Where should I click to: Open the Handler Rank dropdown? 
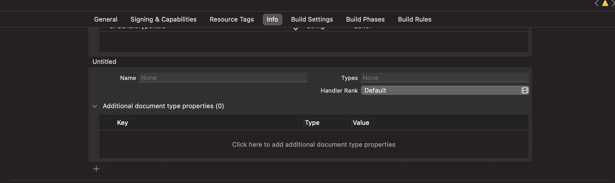pos(445,90)
